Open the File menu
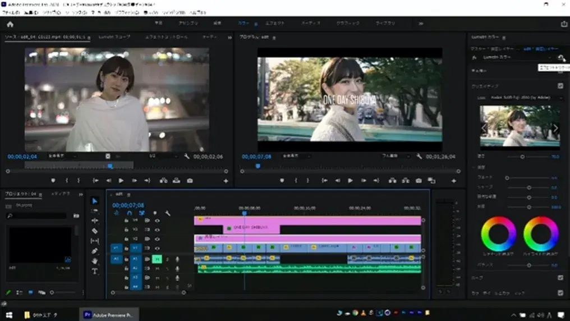Screen dimensions: 570x321 [11, 12]
